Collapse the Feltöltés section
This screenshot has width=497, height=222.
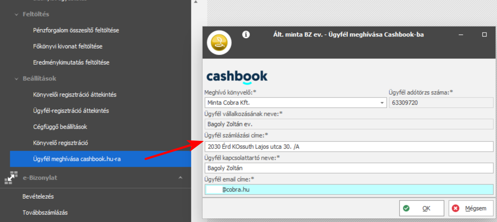(x=16, y=15)
